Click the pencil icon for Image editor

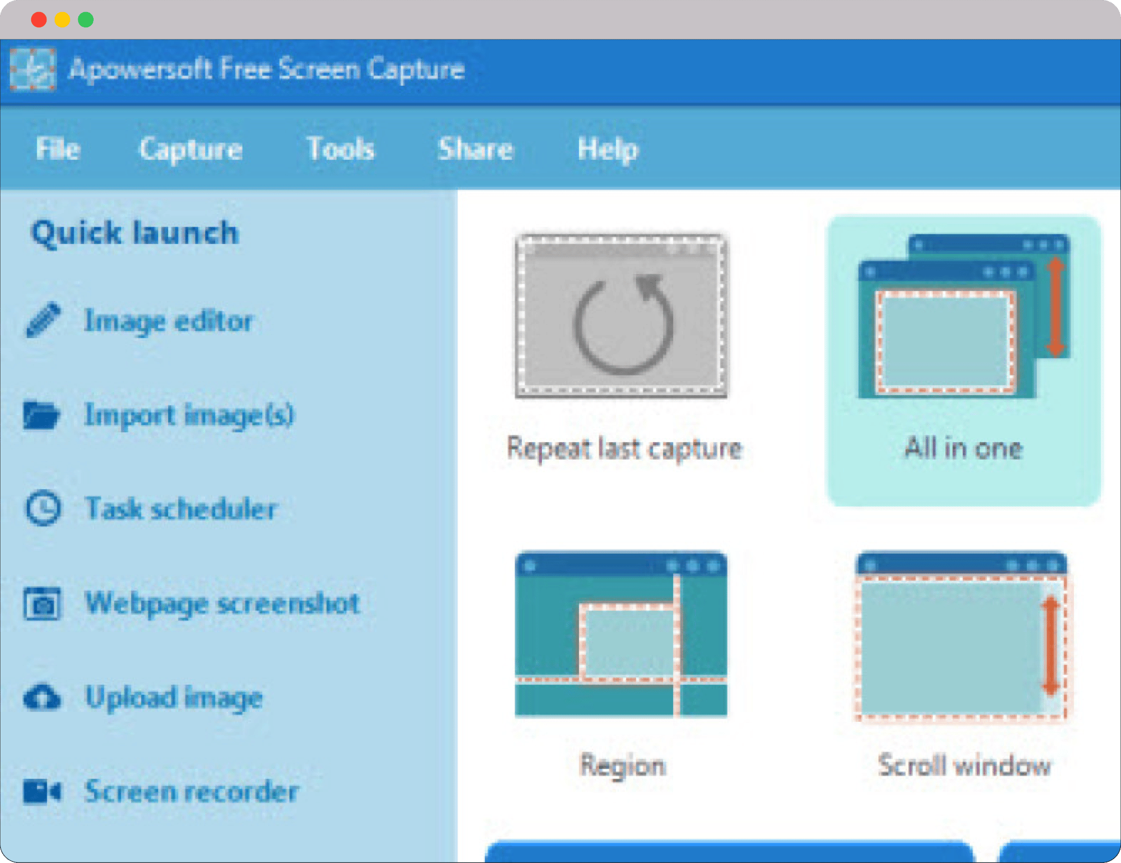click(x=43, y=320)
